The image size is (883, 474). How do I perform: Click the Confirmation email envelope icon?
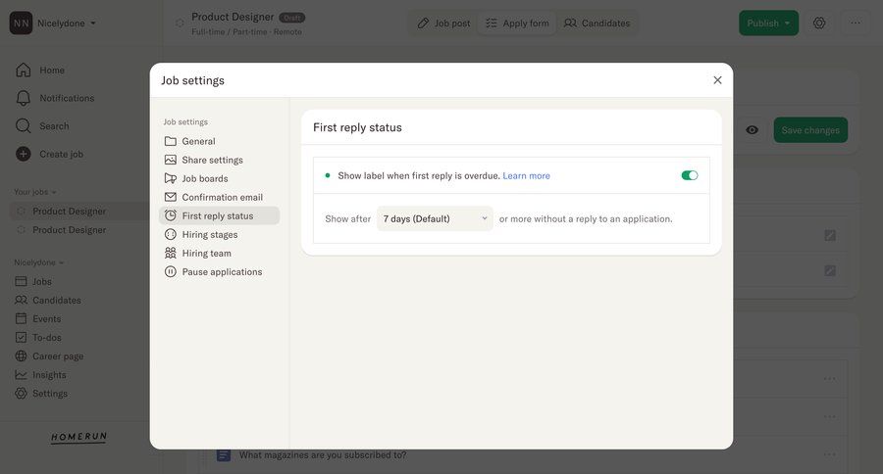click(170, 197)
